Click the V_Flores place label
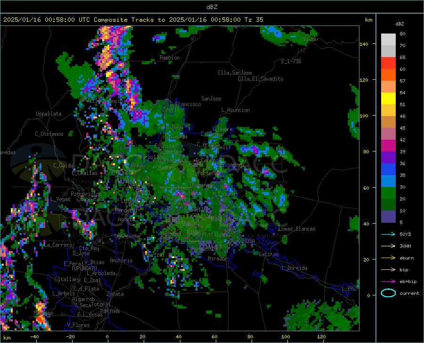The image size is (424, 343). pyautogui.click(x=78, y=325)
